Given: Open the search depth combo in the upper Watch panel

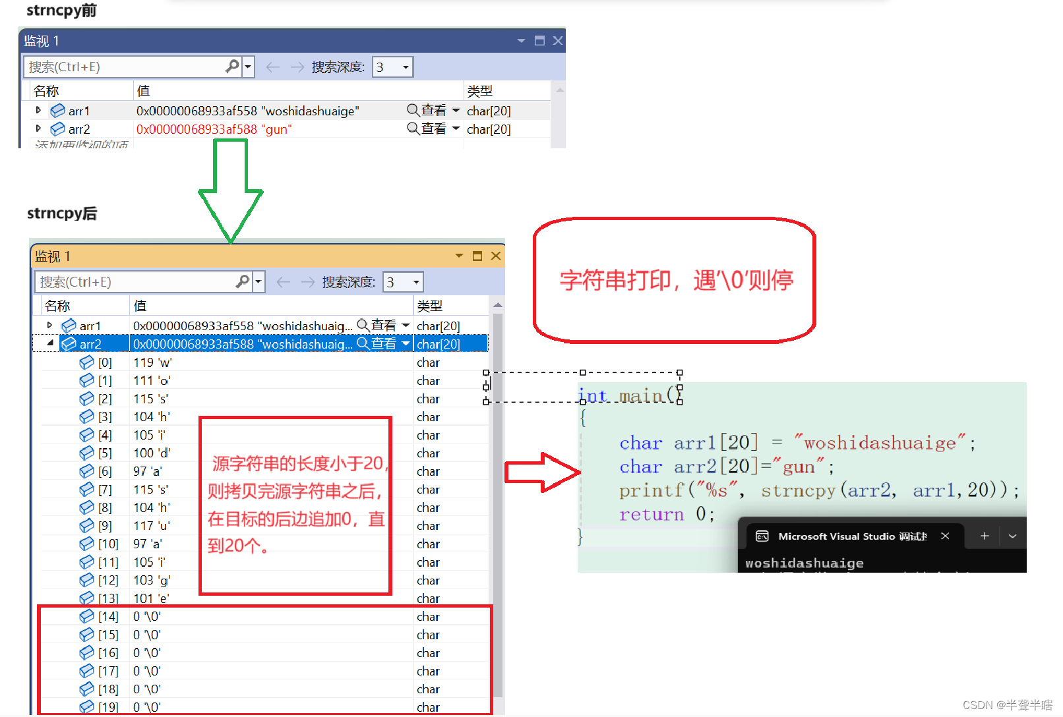Looking at the screenshot, I should [393, 67].
